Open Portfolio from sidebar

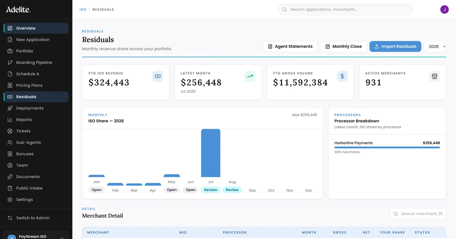click(36, 51)
